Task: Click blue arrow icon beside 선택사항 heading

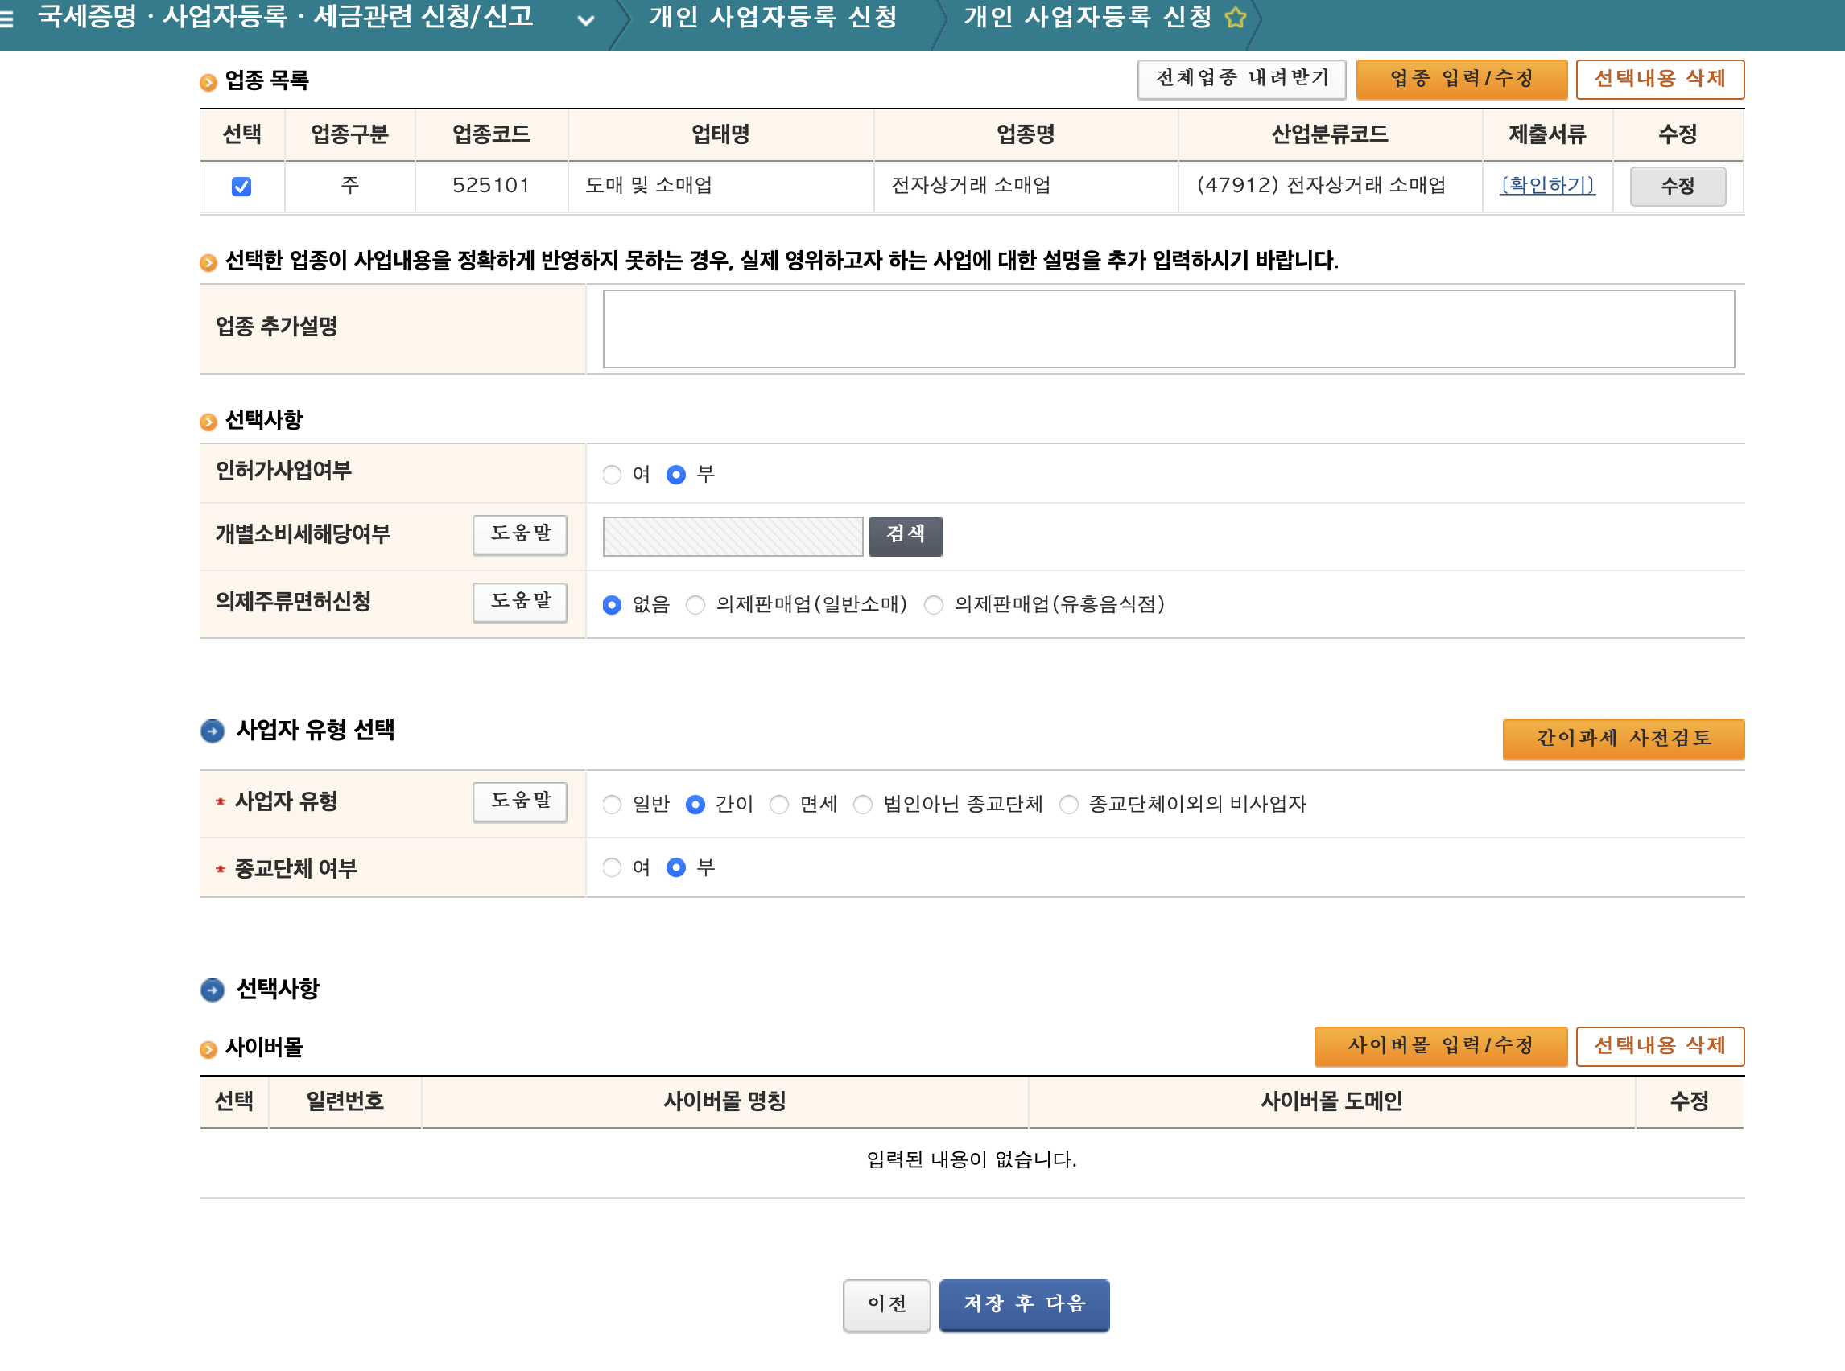Action: pyautogui.click(x=213, y=990)
